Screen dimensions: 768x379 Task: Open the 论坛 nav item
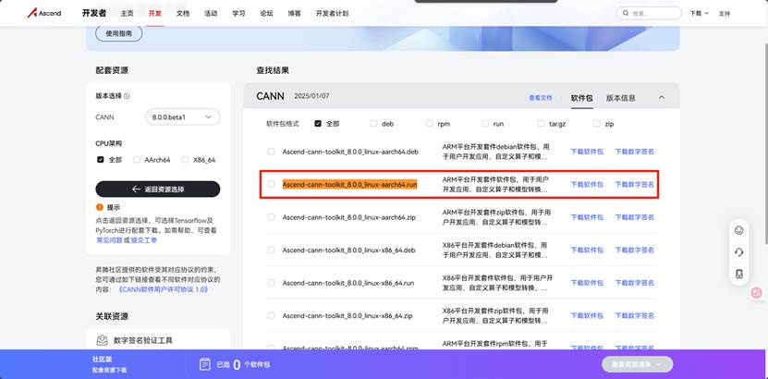[266, 14]
